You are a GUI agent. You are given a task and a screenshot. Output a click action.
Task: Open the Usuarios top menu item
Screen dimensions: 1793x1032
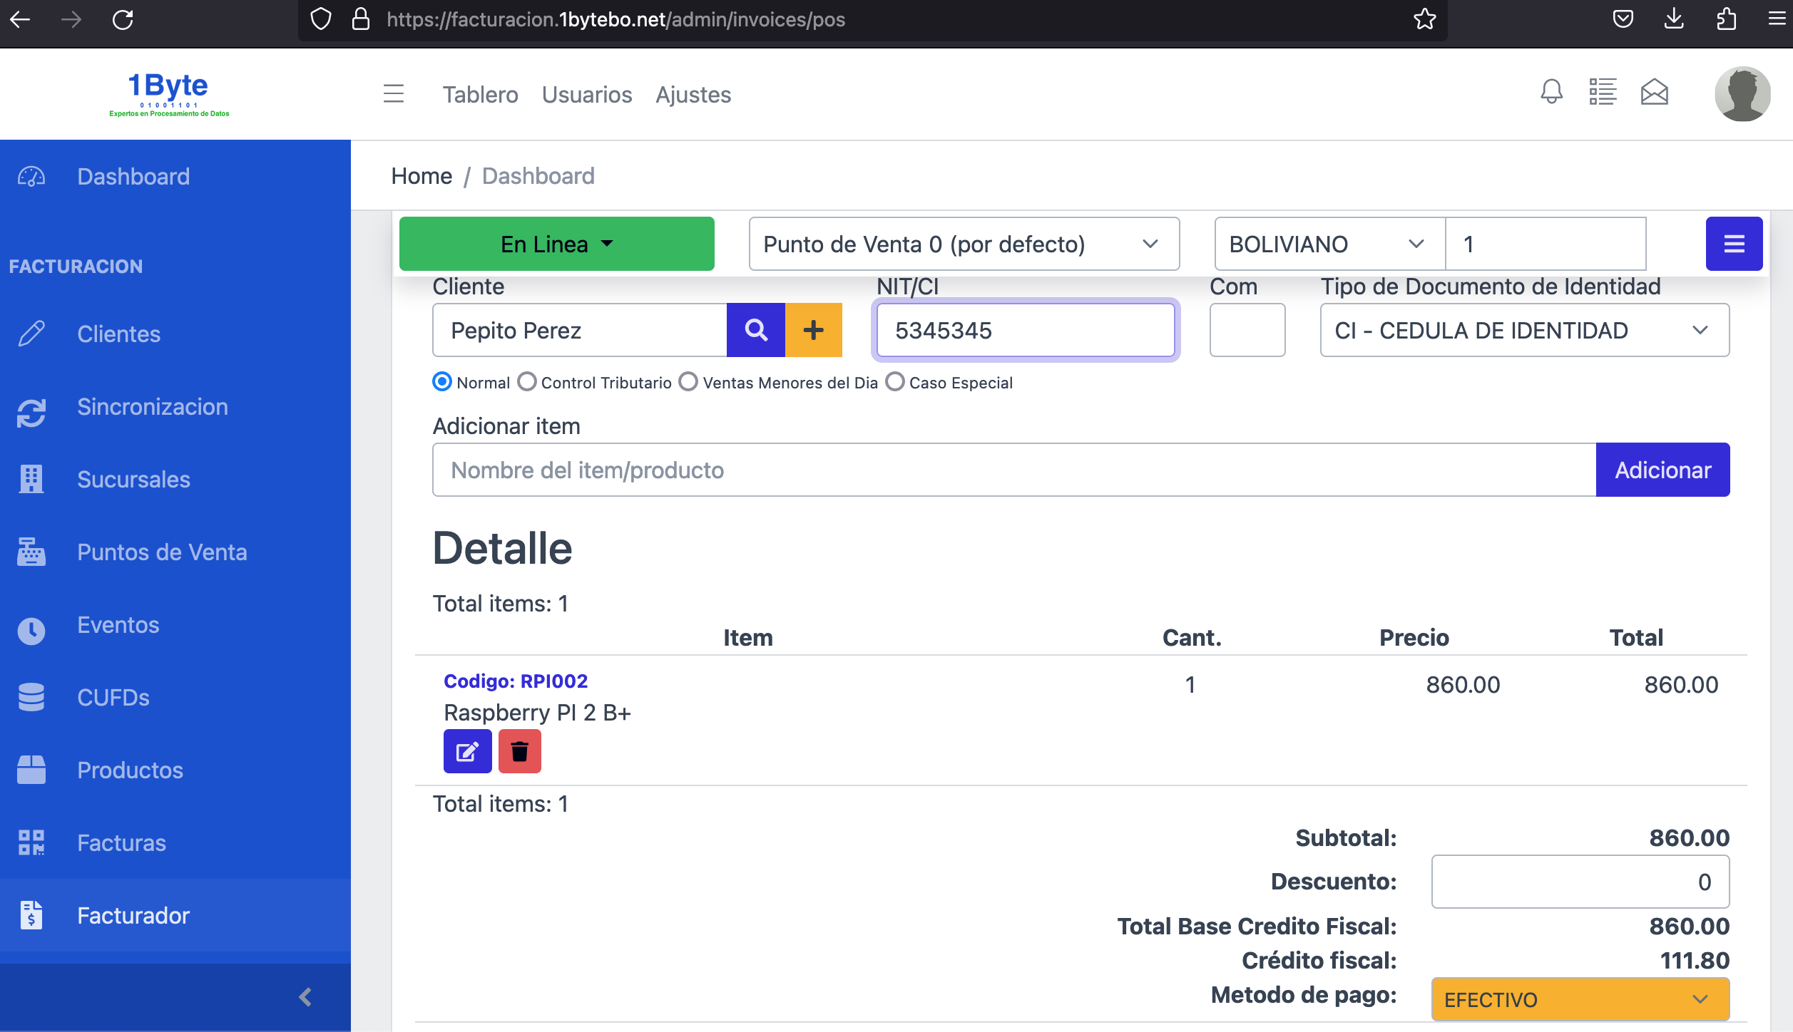click(x=586, y=95)
